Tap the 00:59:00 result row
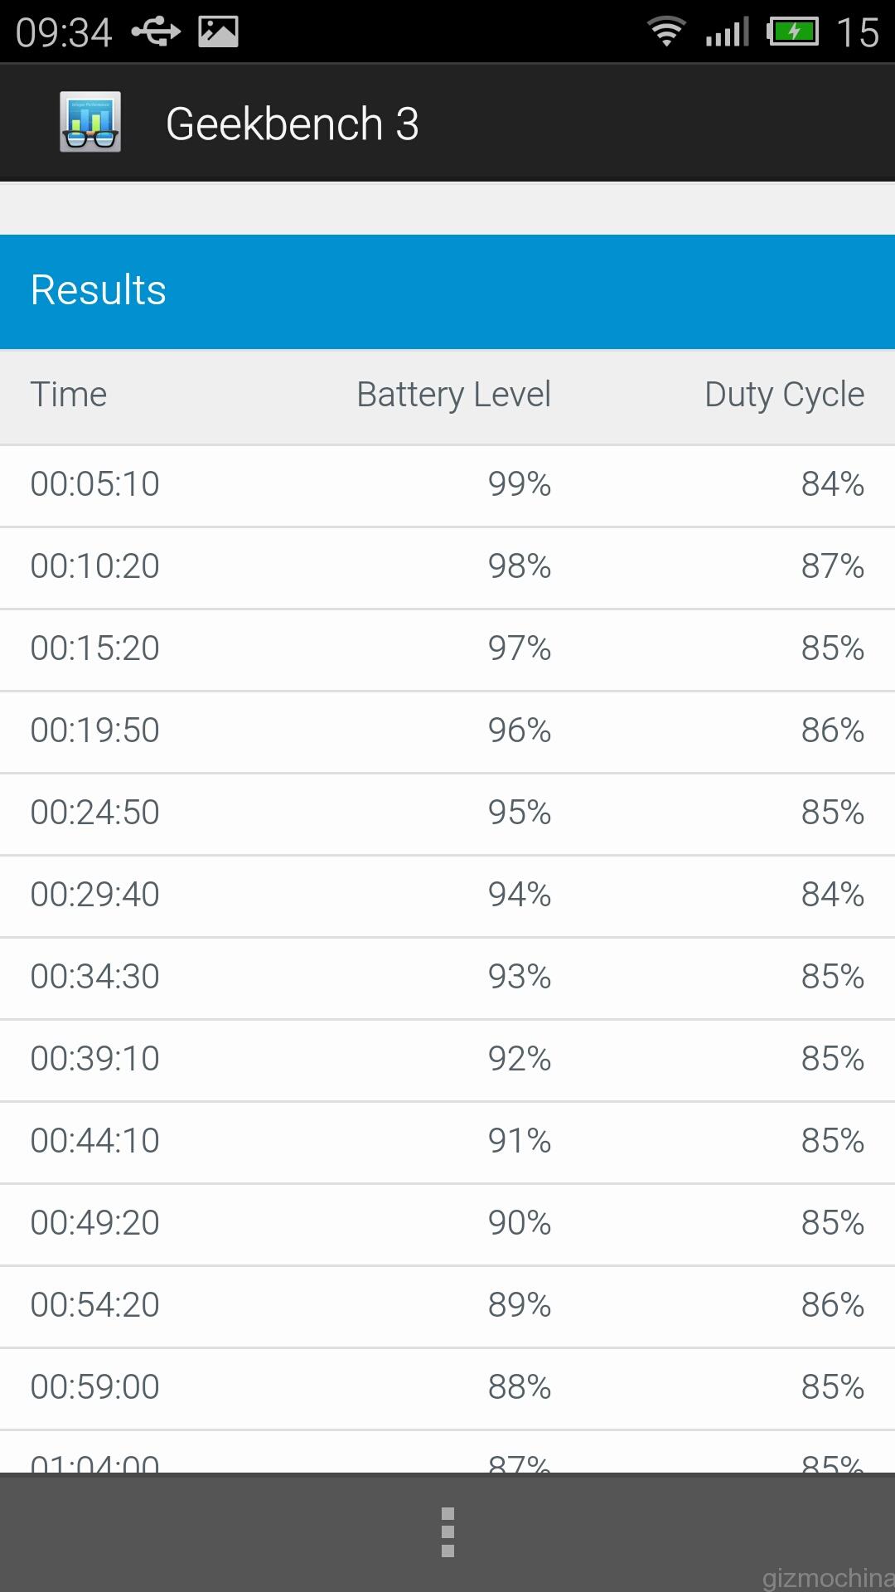The height and width of the screenshot is (1592, 895). pyautogui.click(x=447, y=1389)
